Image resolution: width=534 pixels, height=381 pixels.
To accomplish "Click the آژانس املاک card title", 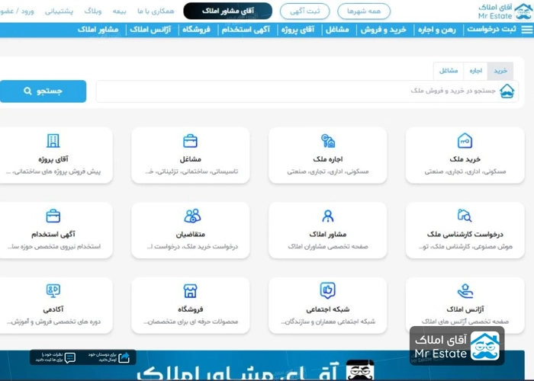I will 465,309.
